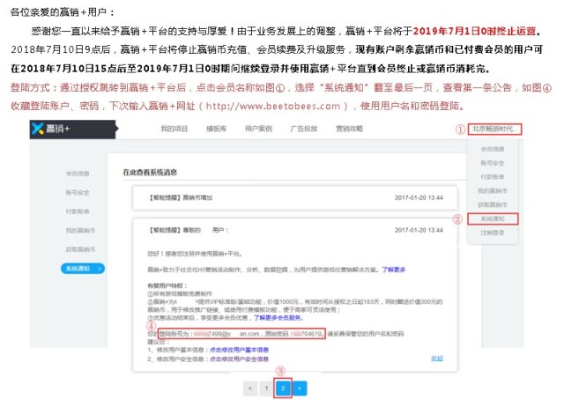Open the 北京畅游时代... member name dropdown
This screenshot has height=400, width=564.
[494, 130]
